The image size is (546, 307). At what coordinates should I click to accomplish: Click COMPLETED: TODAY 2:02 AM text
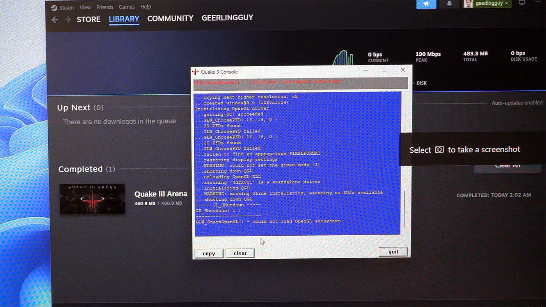tap(493, 195)
